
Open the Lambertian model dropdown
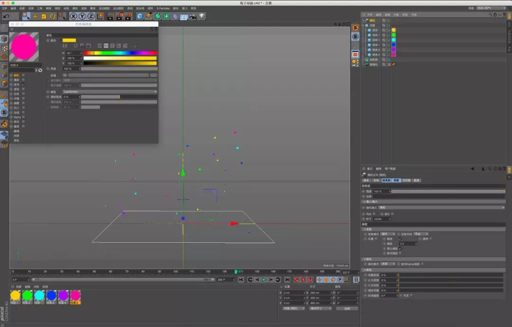click(110, 92)
